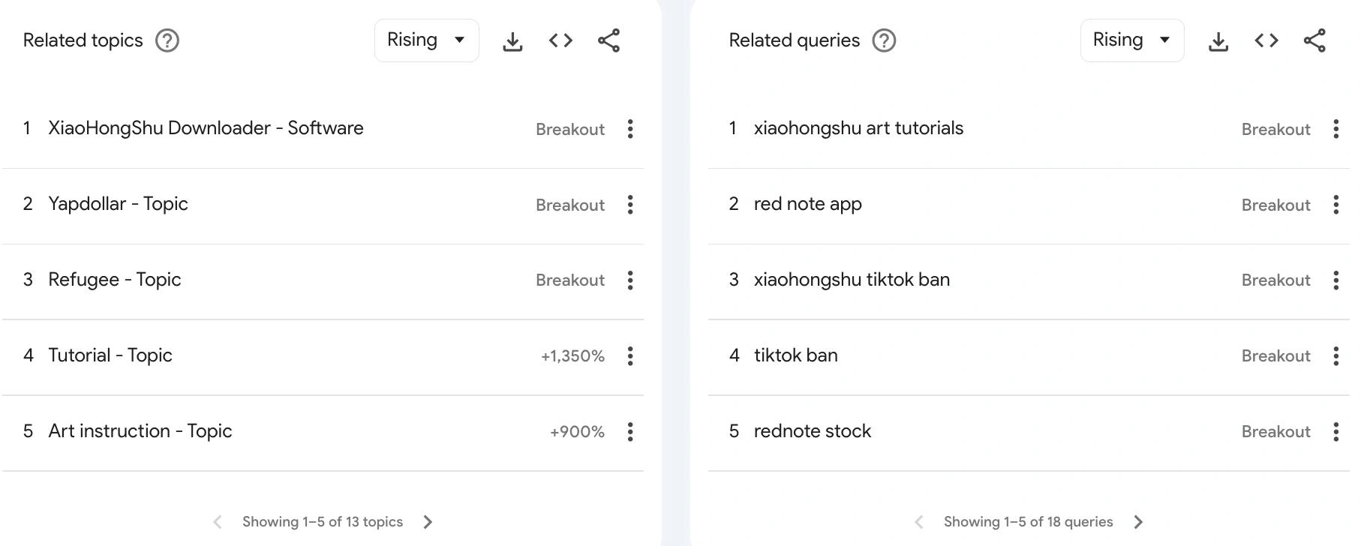Open the Rising dropdown for Related topics
The width and height of the screenshot is (1361, 546).
pos(426,40)
